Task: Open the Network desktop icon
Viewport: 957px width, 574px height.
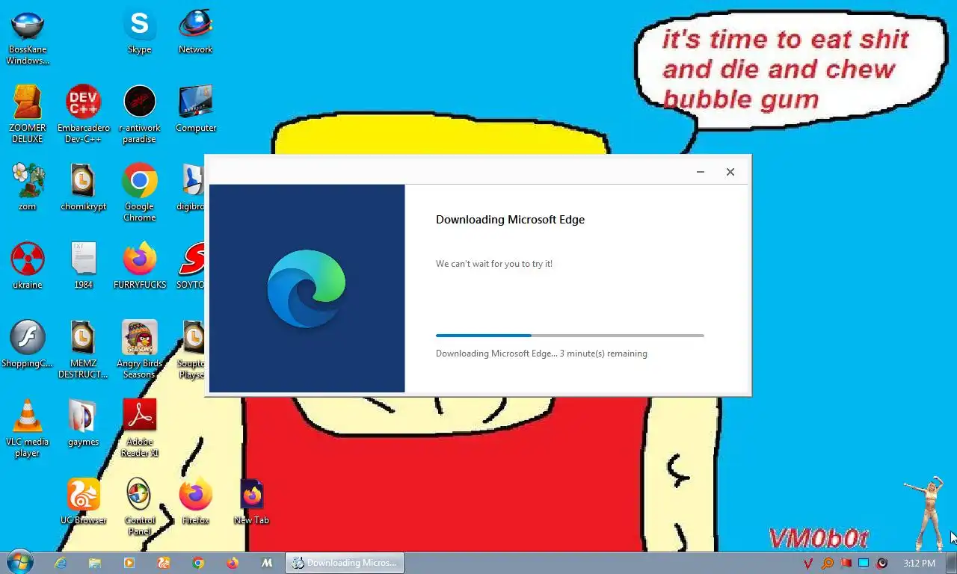Action: click(x=195, y=32)
